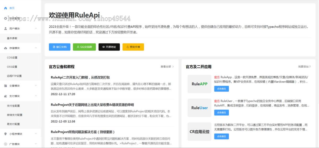319x148 pixels.
Task: Click the gear icon of 系统模块
Action: coord(6,18)
